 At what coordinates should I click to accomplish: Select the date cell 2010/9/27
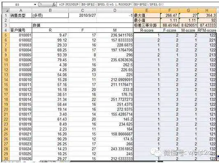(83, 15)
